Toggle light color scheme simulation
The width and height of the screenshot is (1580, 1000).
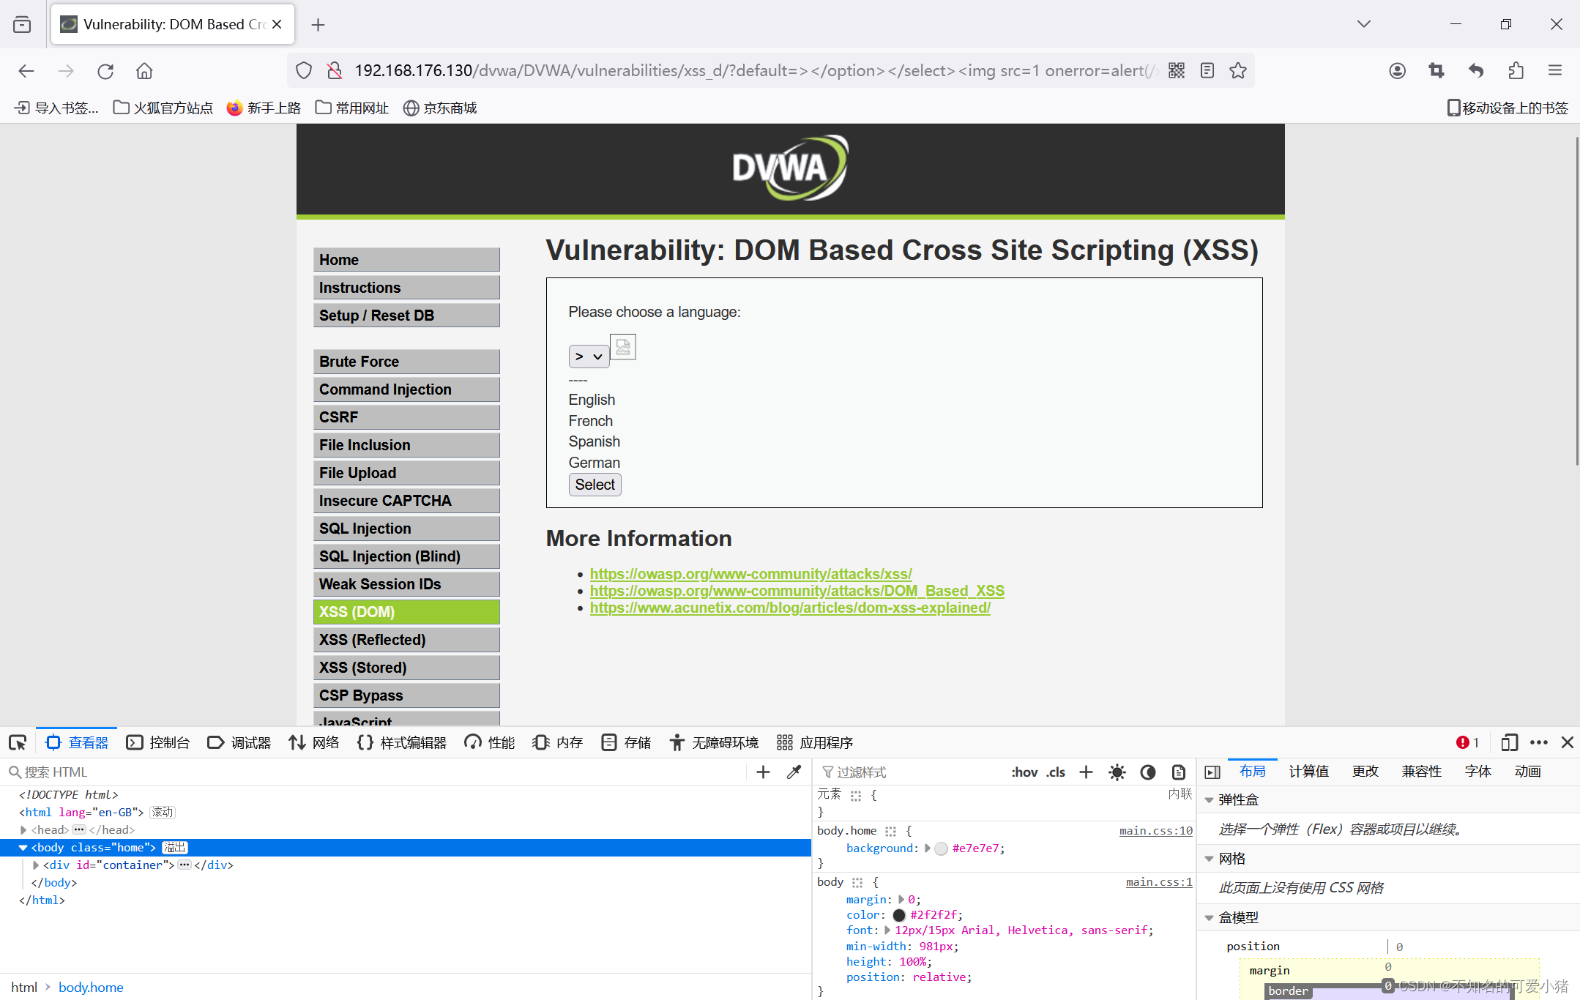coord(1117,772)
